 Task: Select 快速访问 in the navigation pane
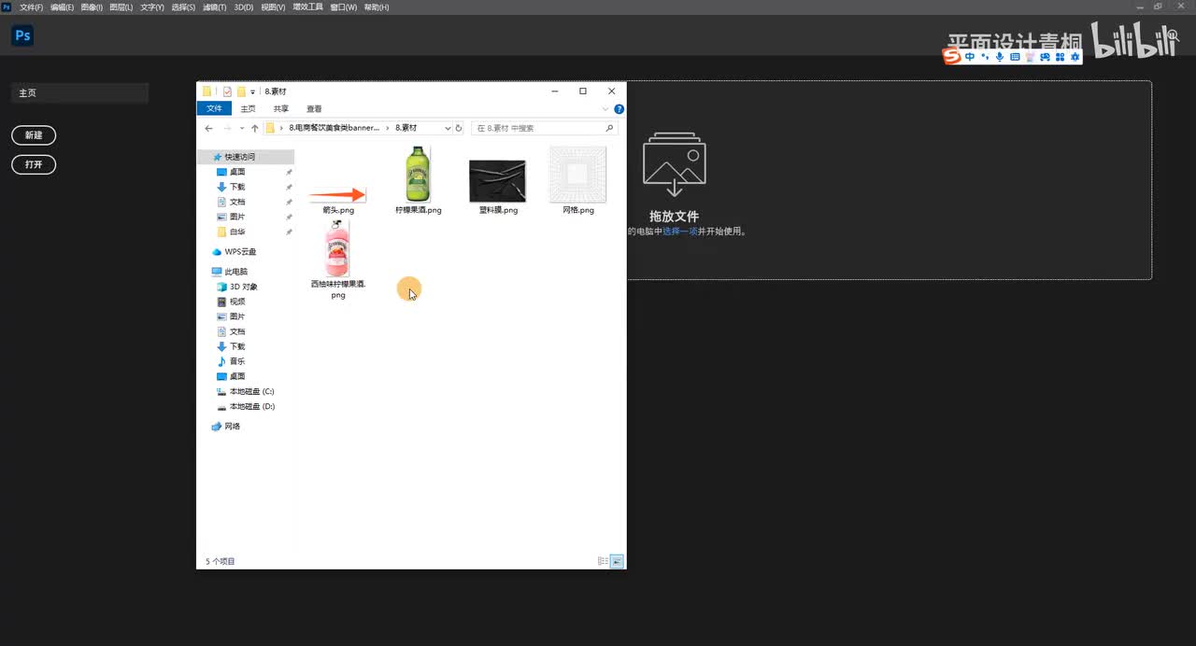pyautogui.click(x=245, y=157)
